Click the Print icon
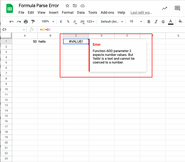The width and height of the screenshot is (185, 162). [x=26, y=22]
